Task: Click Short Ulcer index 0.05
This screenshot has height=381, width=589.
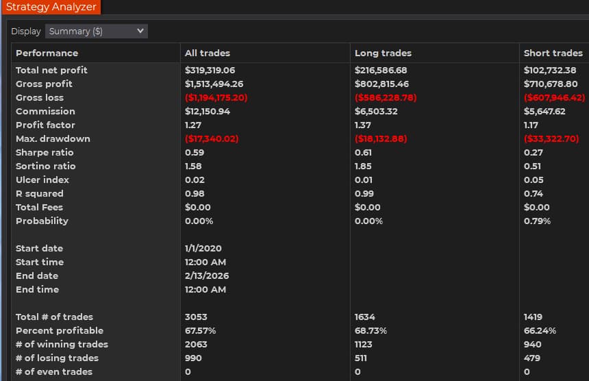Action: (x=534, y=180)
